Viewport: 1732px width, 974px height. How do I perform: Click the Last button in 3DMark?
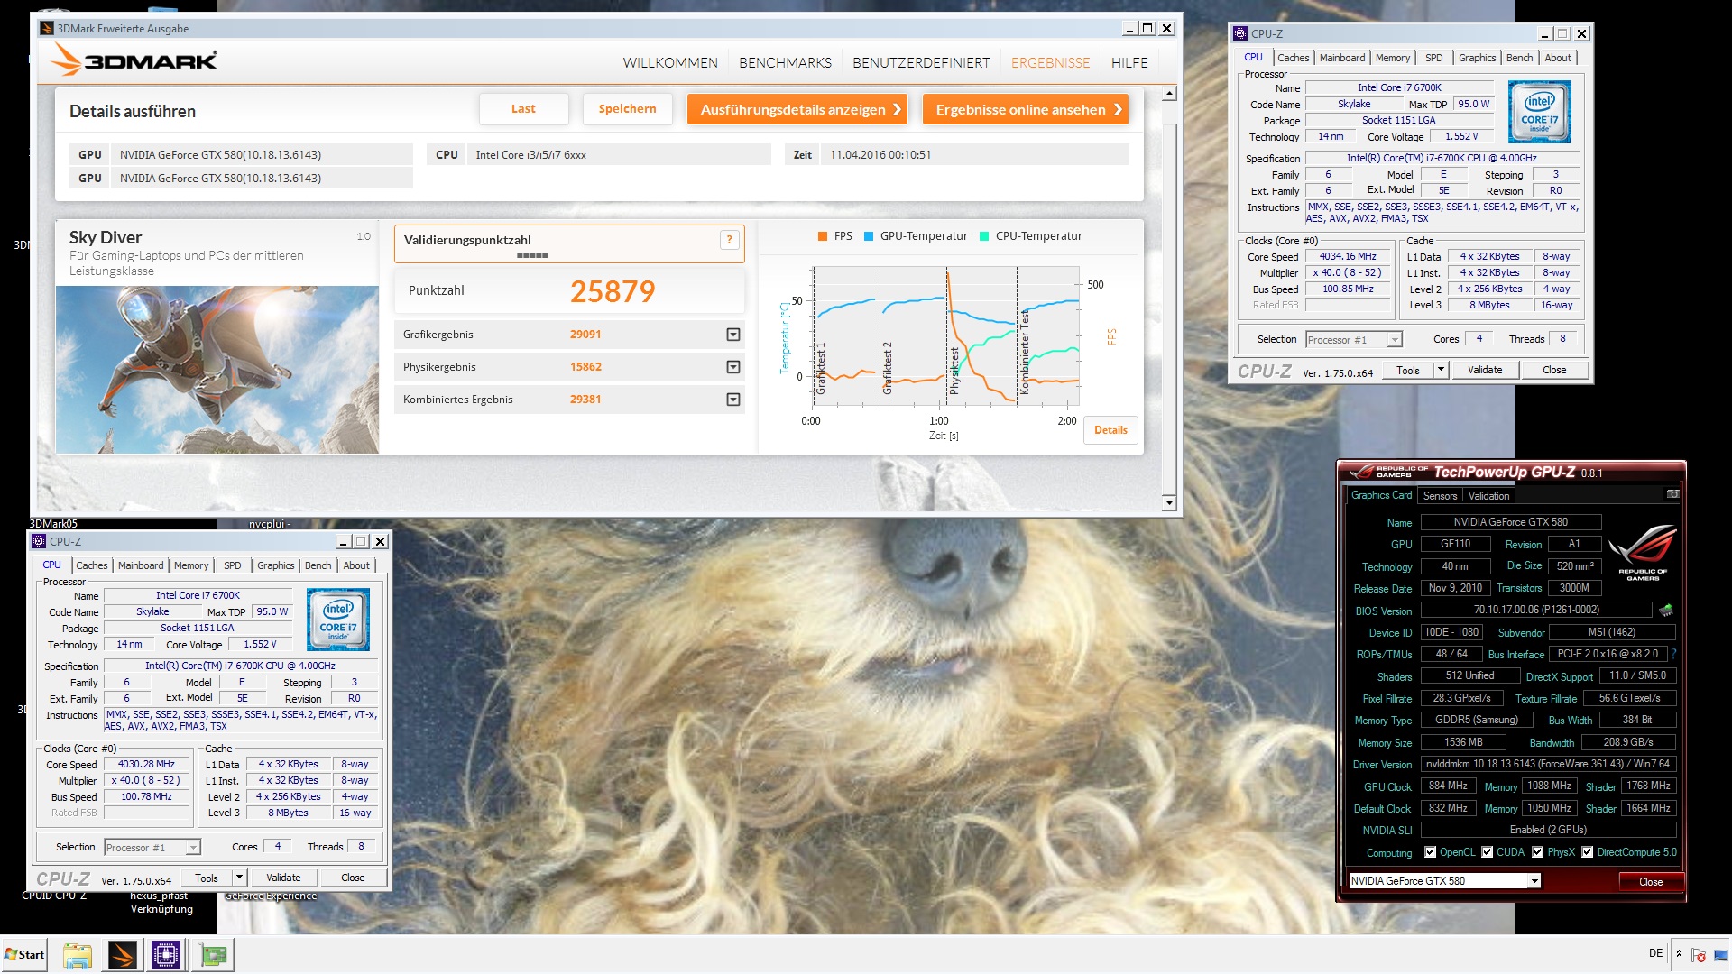pyautogui.click(x=523, y=109)
